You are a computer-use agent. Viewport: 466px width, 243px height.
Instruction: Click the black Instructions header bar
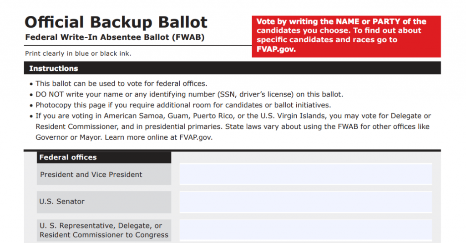[x=232, y=68]
